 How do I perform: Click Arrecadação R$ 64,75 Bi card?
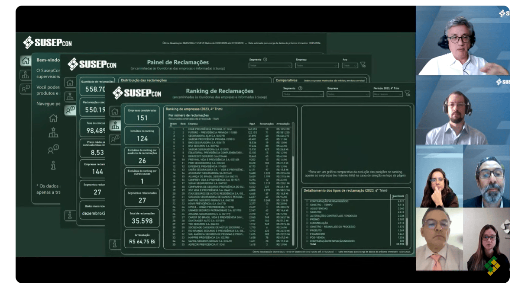[x=142, y=239]
